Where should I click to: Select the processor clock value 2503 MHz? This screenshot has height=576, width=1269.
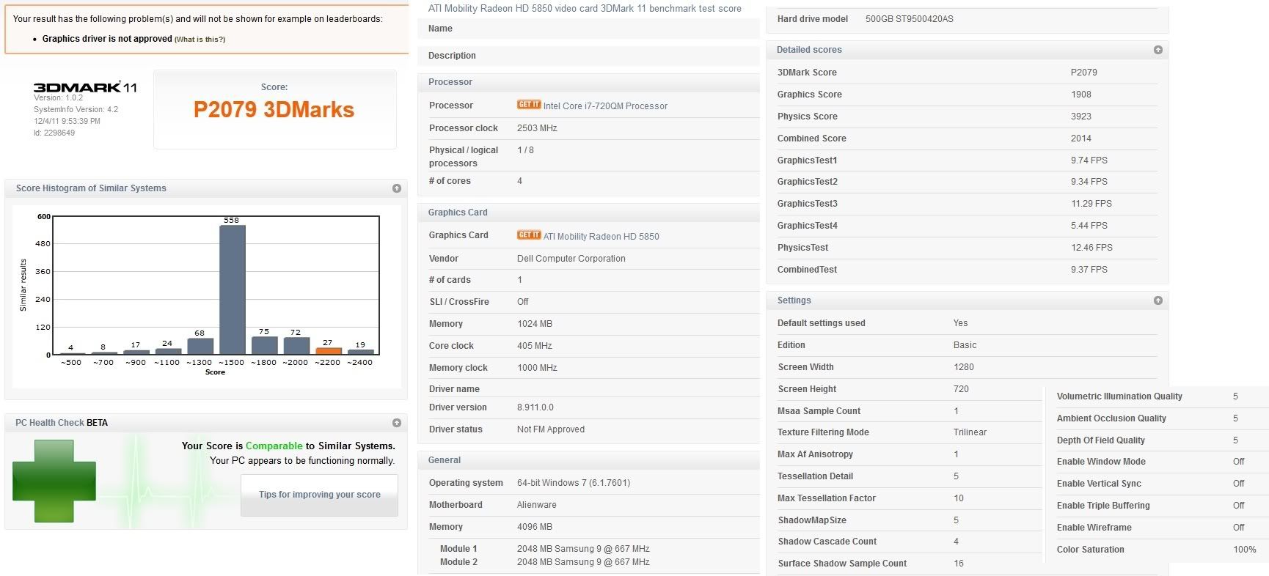[537, 128]
